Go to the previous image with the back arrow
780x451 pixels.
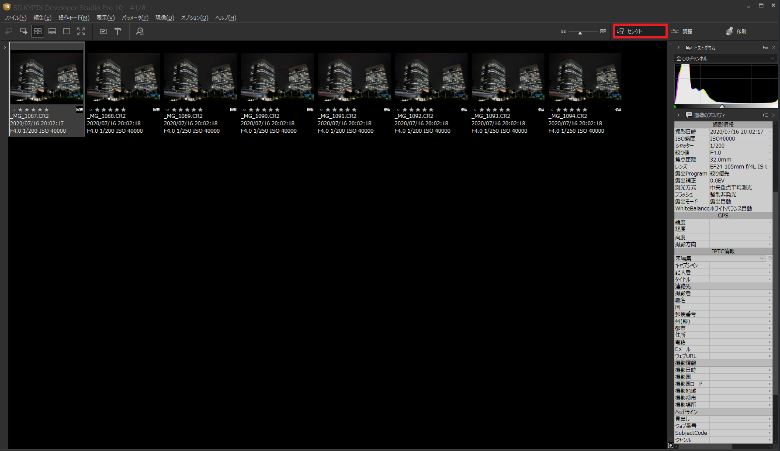[9, 31]
